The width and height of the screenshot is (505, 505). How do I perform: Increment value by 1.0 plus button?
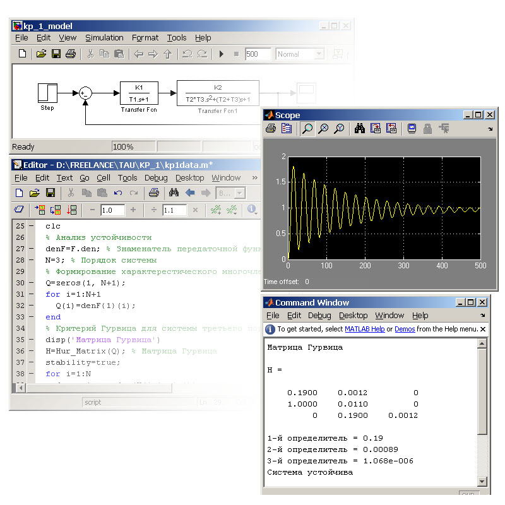(x=133, y=210)
